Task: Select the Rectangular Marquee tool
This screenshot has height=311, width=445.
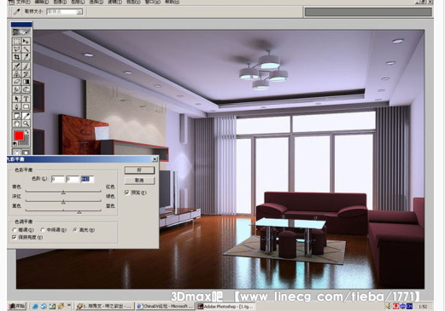Action: [17, 41]
